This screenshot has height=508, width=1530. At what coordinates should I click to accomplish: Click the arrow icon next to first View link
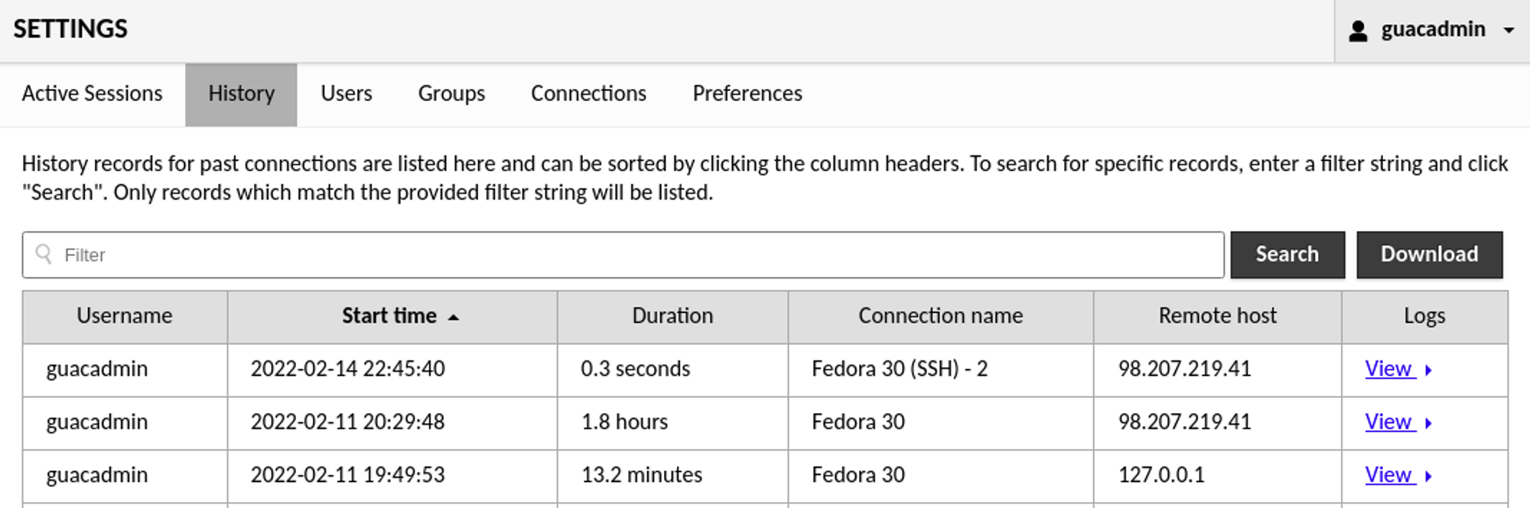1429,371
